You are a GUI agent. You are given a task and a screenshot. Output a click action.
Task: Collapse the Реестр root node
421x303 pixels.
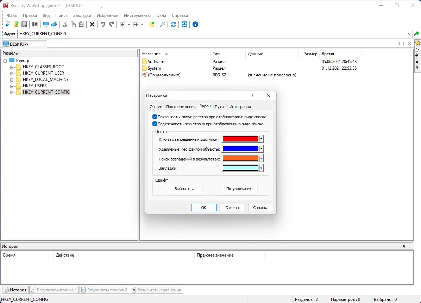coord(5,61)
